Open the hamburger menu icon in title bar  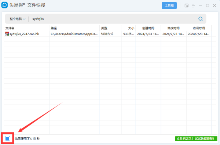[x=194, y=6]
